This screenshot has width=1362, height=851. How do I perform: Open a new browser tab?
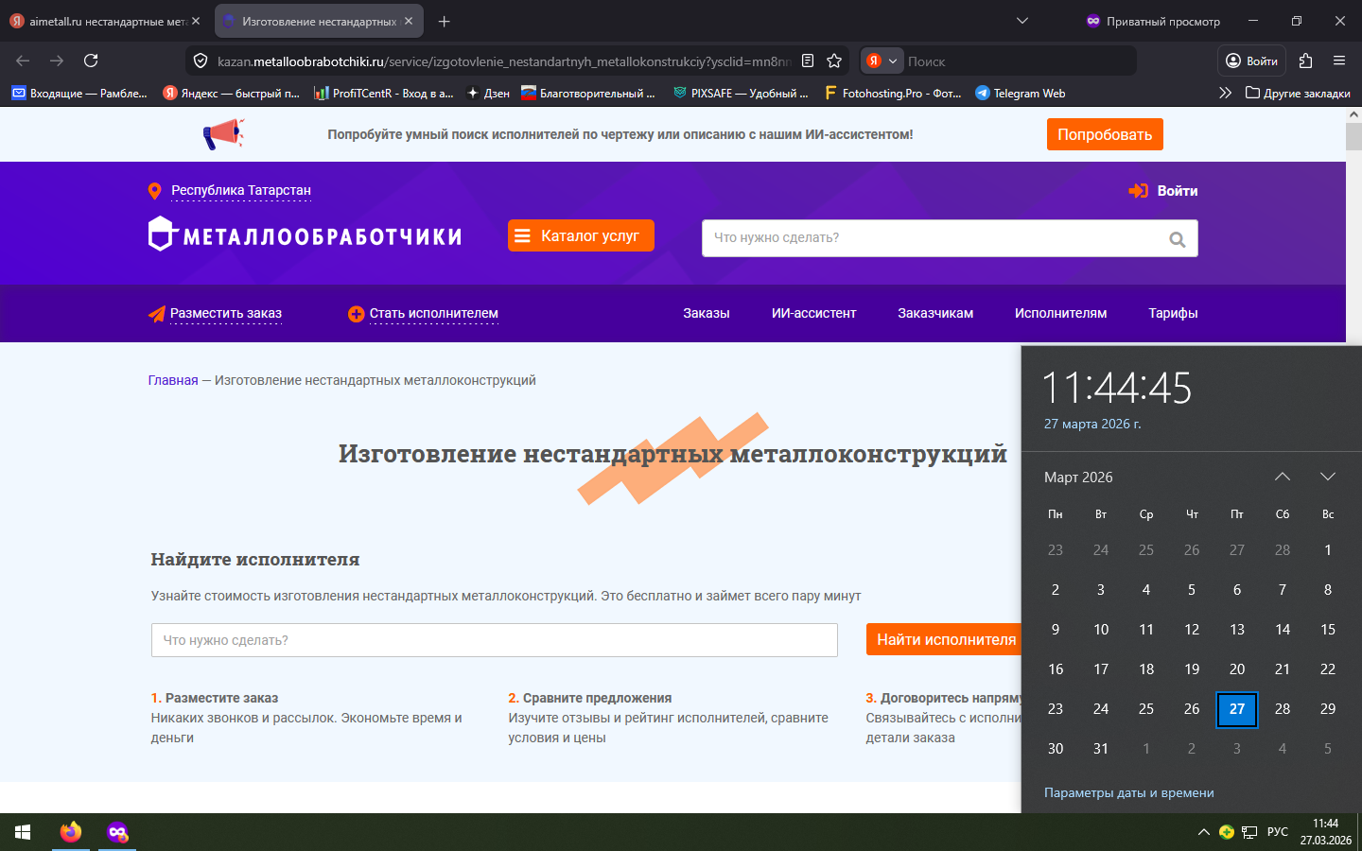(x=445, y=21)
